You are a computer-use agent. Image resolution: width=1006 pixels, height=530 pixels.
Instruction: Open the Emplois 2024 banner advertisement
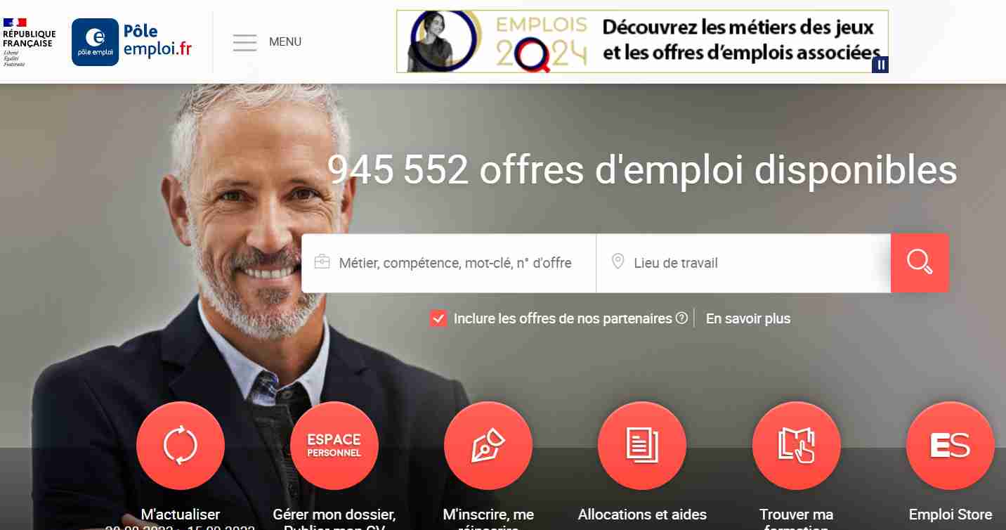[x=642, y=41]
